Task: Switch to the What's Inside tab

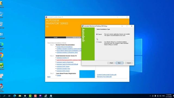Action: click(x=74, y=38)
